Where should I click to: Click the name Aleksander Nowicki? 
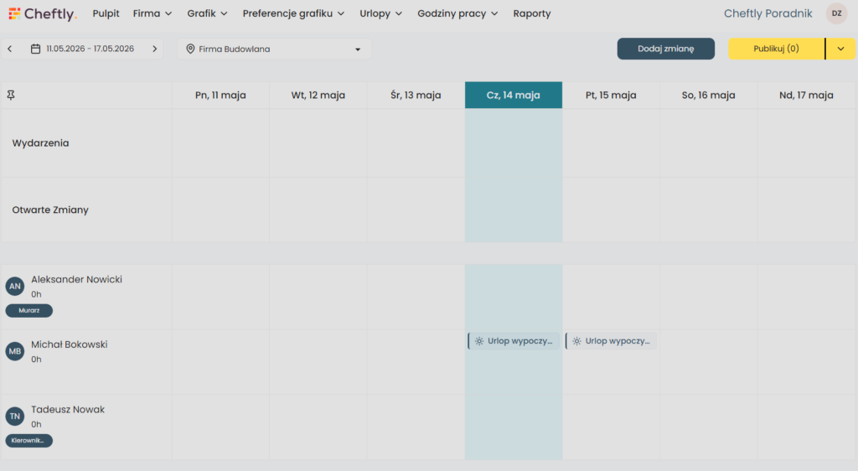(76, 280)
